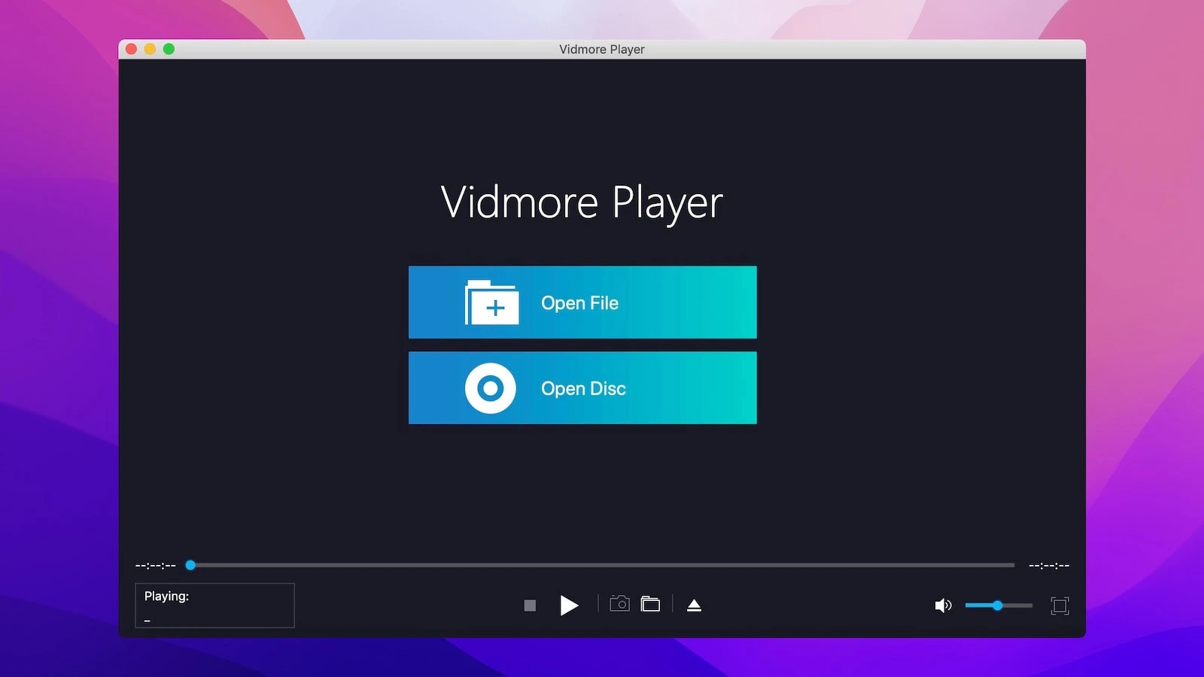Eject the disc using the eject icon
The height and width of the screenshot is (677, 1204).
693,604
